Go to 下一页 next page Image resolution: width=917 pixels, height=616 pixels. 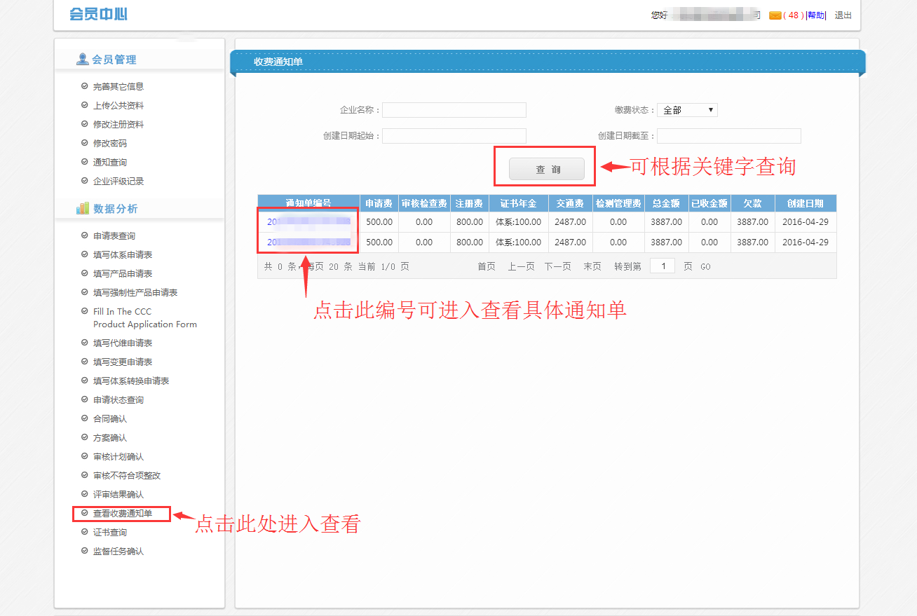pos(557,266)
